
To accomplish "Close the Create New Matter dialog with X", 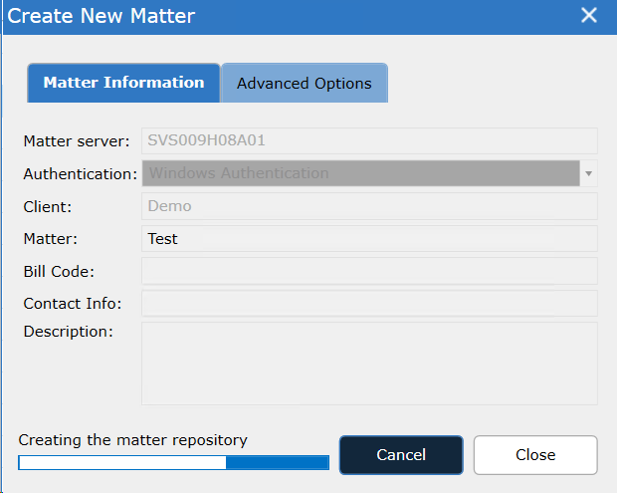I will tap(589, 16).
